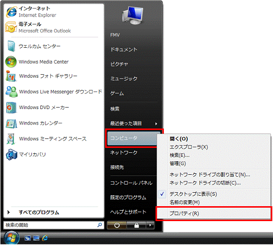Expand 最近使った項目 submenu arrow
The height and width of the screenshot is (245, 273).
(156, 123)
